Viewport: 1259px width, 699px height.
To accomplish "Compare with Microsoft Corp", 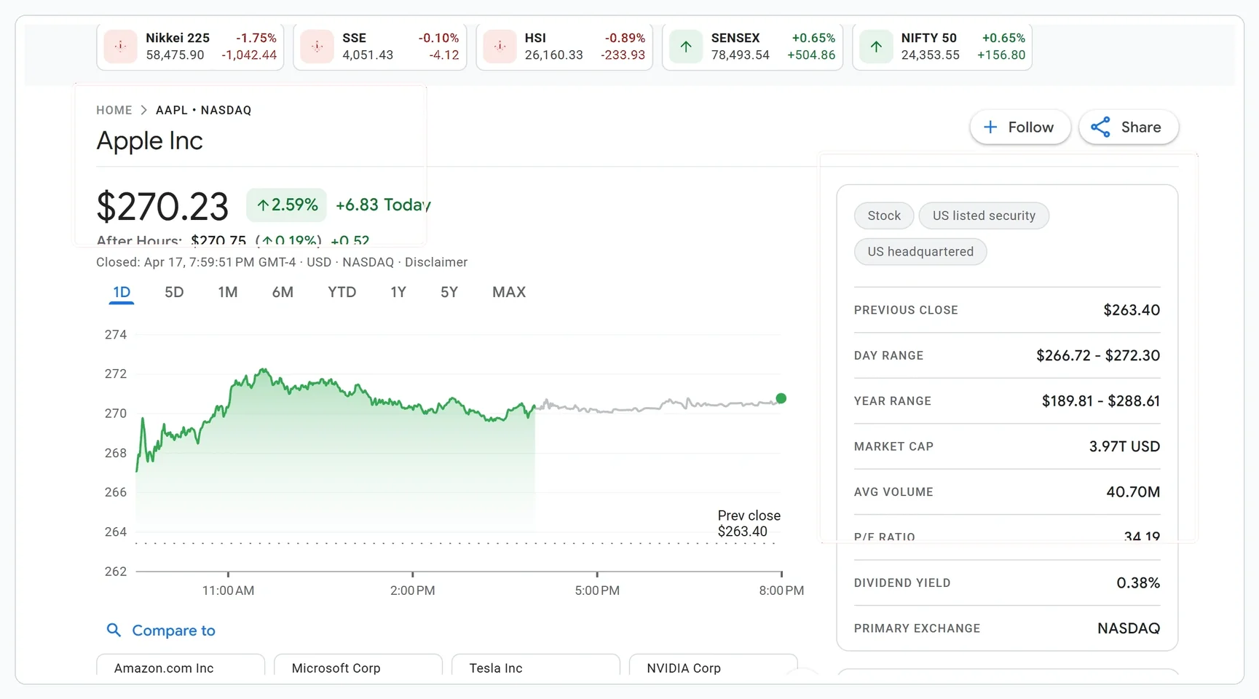I will [358, 666].
